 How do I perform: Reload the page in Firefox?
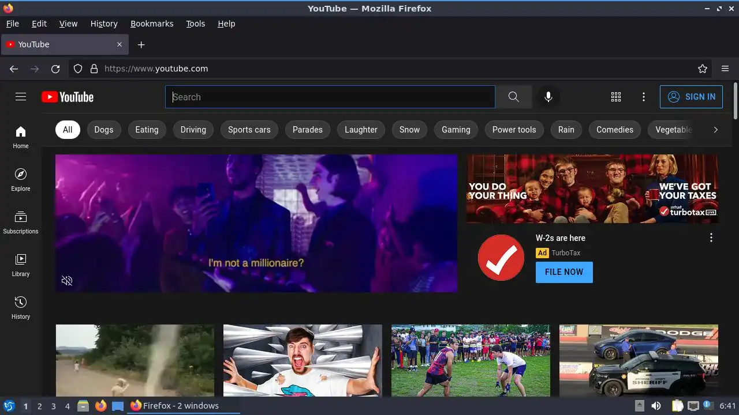click(x=55, y=69)
